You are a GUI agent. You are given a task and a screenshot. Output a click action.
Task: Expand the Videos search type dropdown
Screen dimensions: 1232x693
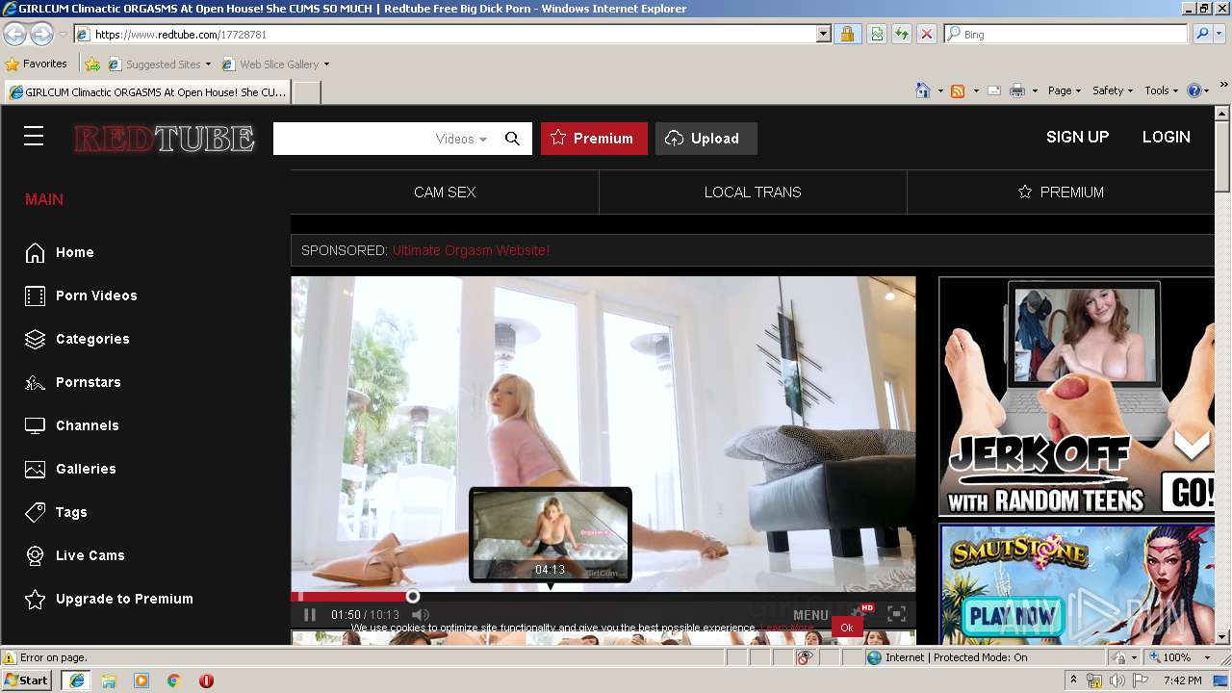pyautogui.click(x=462, y=139)
